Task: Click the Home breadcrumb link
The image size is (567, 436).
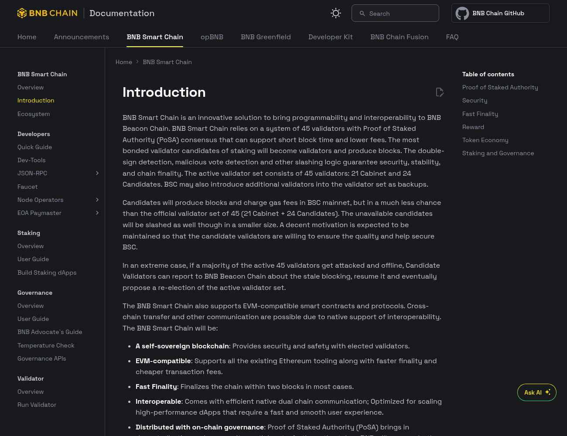Action: point(124,62)
